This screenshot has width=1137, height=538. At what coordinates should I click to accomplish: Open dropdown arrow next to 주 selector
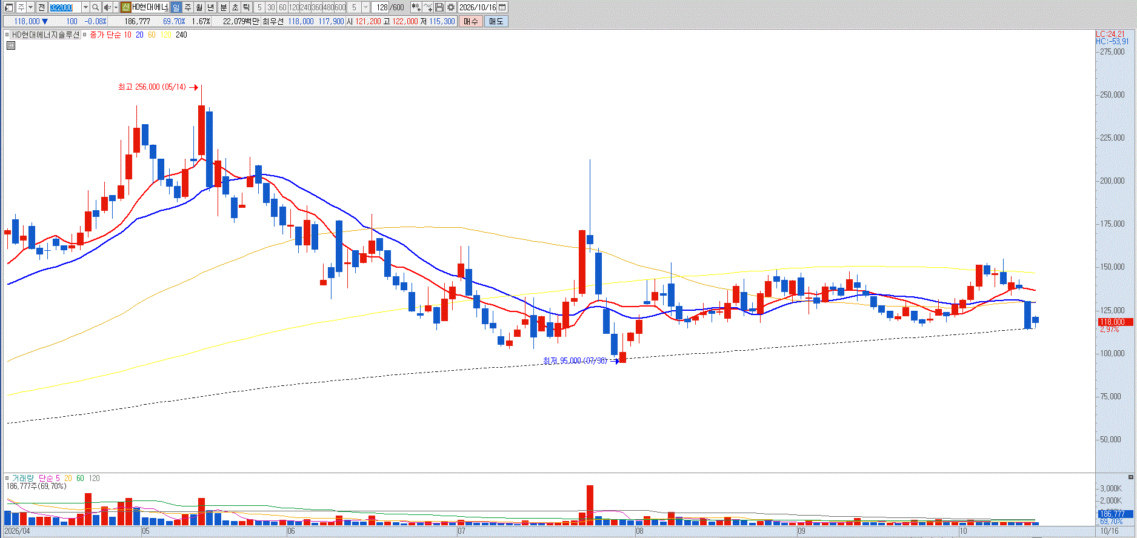pyautogui.click(x=30, y=7)
